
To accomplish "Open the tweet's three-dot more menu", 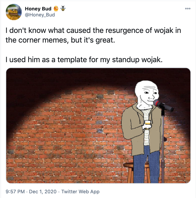I will pyautogui.click(x=188, y=9).
